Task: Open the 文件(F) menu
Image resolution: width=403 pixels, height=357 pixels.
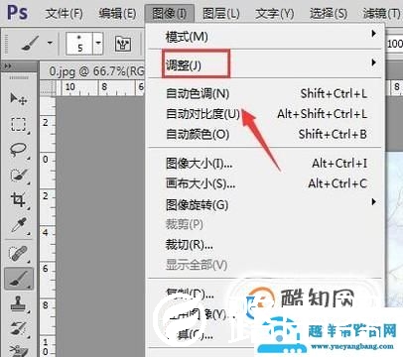Action: click(x=64, y=14)
